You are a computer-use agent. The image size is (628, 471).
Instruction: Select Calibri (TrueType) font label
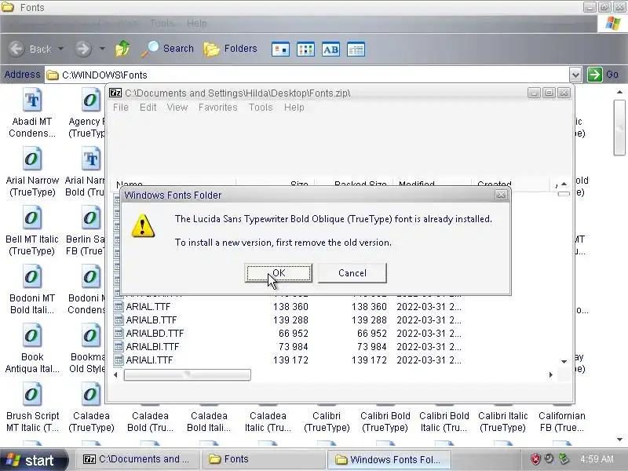327,422
